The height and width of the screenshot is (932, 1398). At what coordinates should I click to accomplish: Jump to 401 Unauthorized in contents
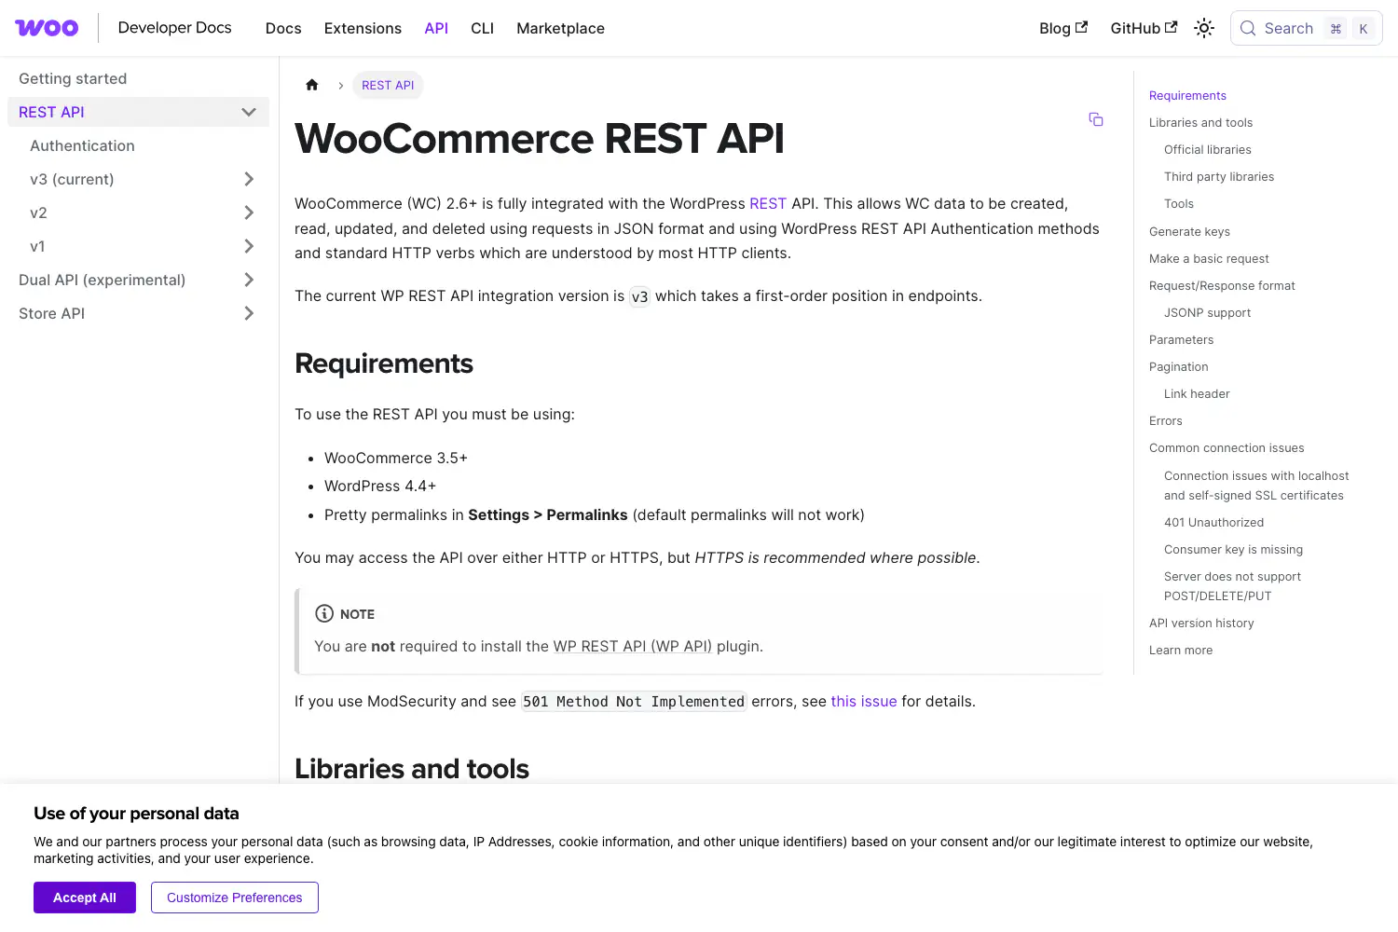coord(1214,522)
